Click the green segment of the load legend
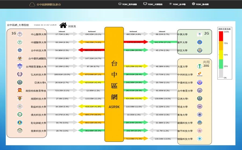 221,64
